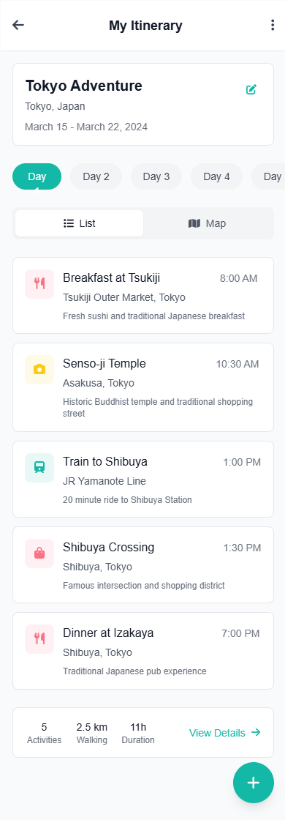Open the View Details link

pos(225,733)
